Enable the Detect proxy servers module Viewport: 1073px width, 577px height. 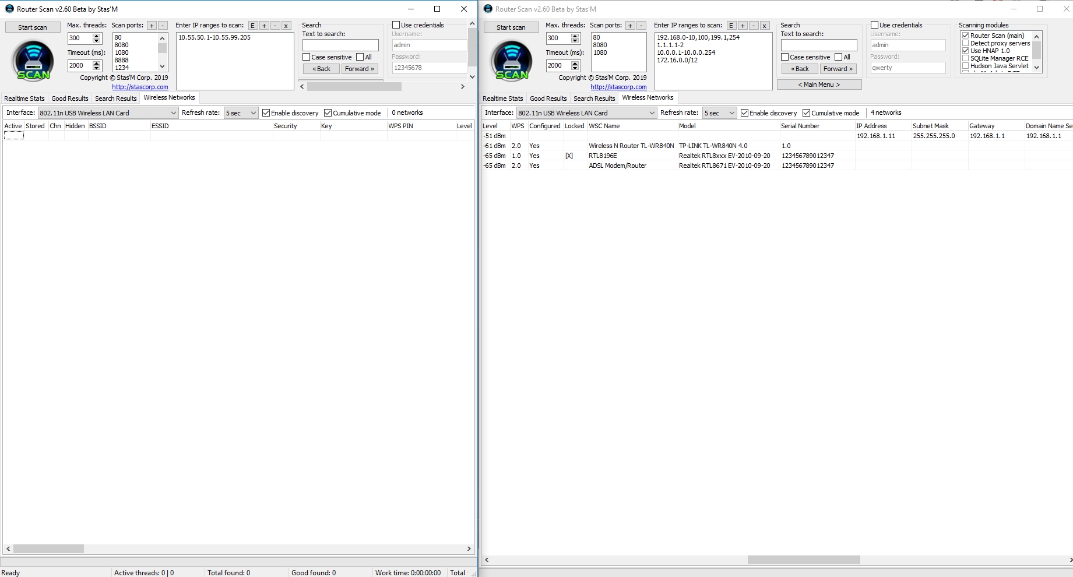pos(966,43)
